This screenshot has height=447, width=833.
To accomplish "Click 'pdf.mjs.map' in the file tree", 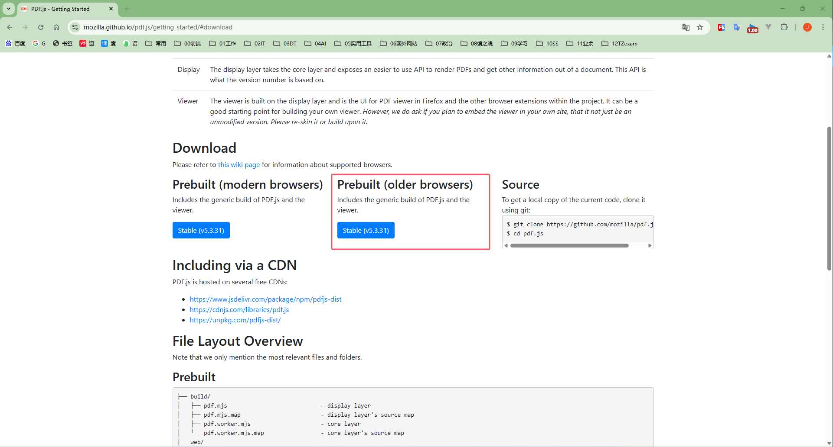I will coord(222,415).
